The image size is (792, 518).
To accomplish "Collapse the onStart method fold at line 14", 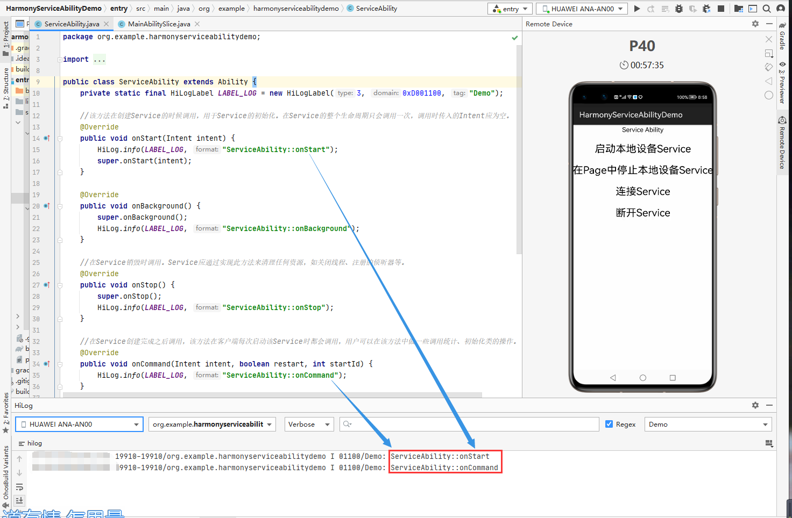I will [x=60, y=138].
